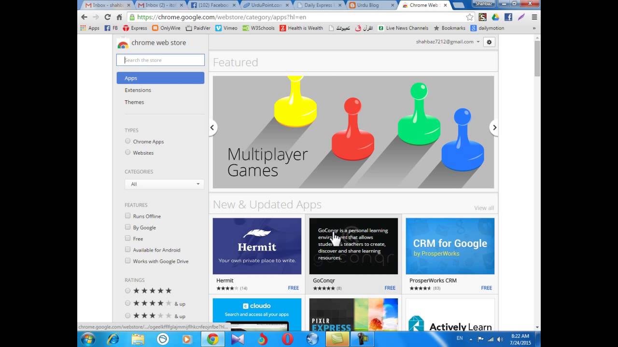Open the Google Drive extension icon

click(495, 17)
